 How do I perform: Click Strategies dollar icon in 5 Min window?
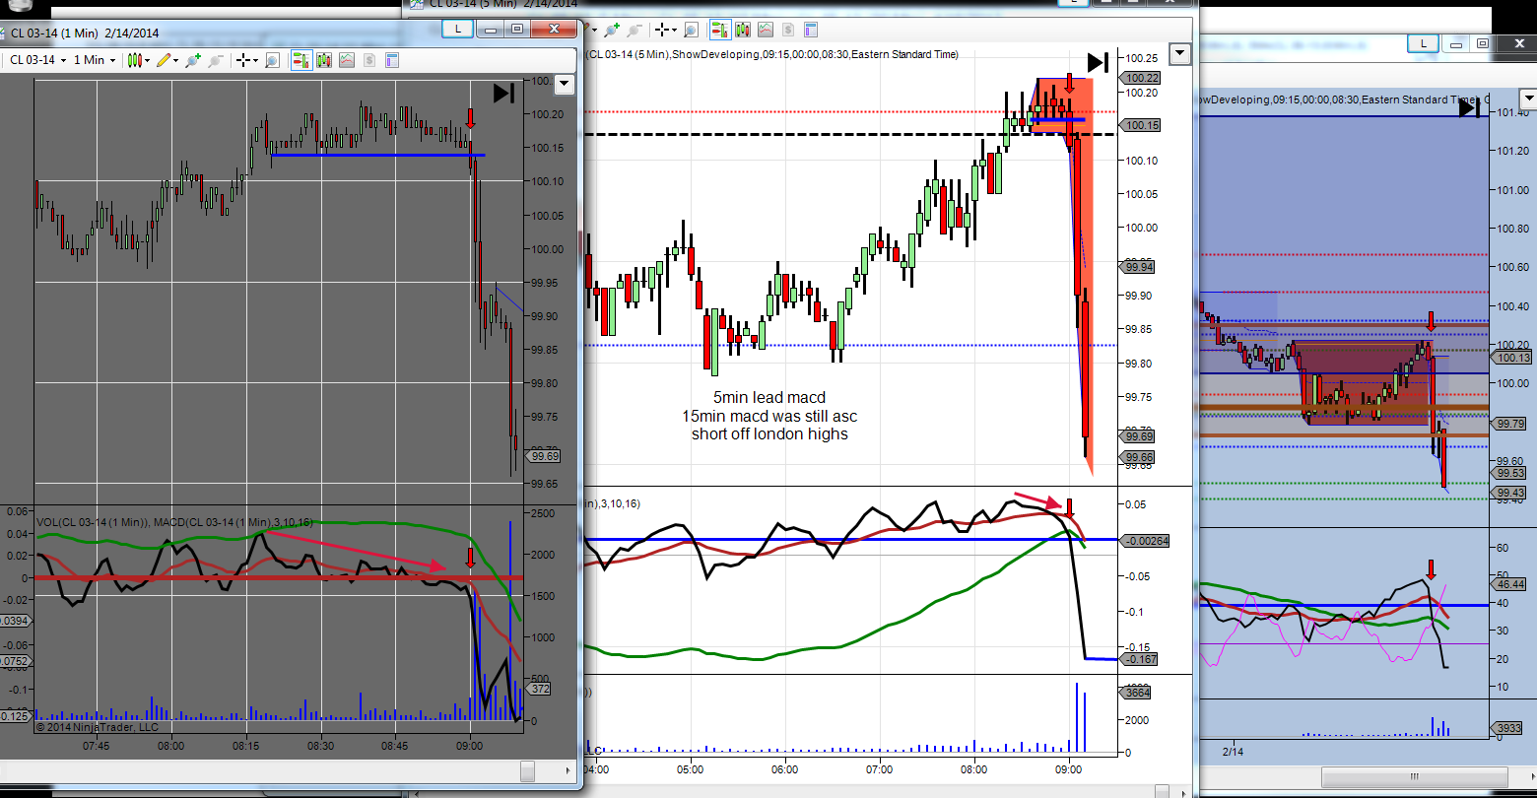click(x=788, y=31)
